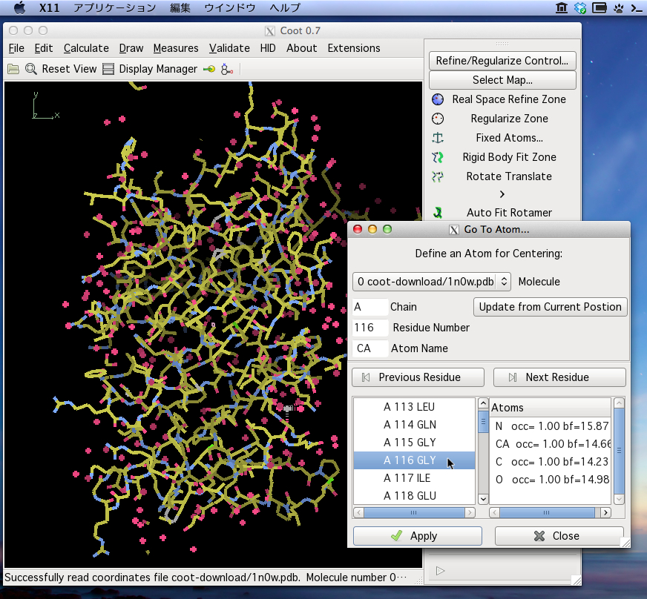Image resolution: width=647 pixels, height=599 pixels.
Task: Select residue A 114 GLN
Action: coord(414,425)
